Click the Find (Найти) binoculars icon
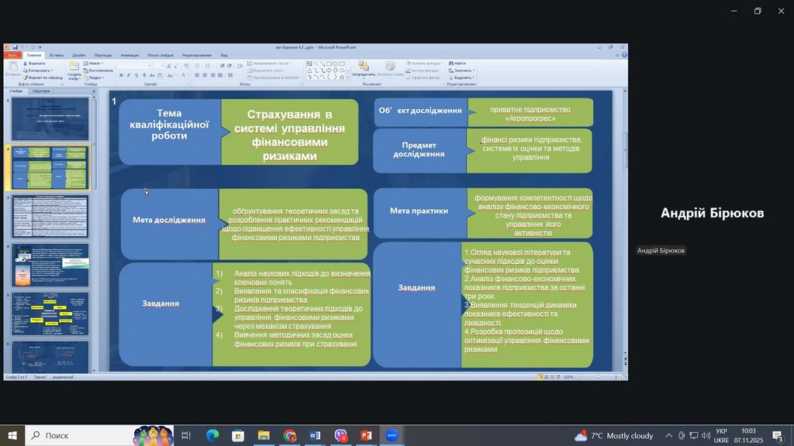 (x=451, y=63)
